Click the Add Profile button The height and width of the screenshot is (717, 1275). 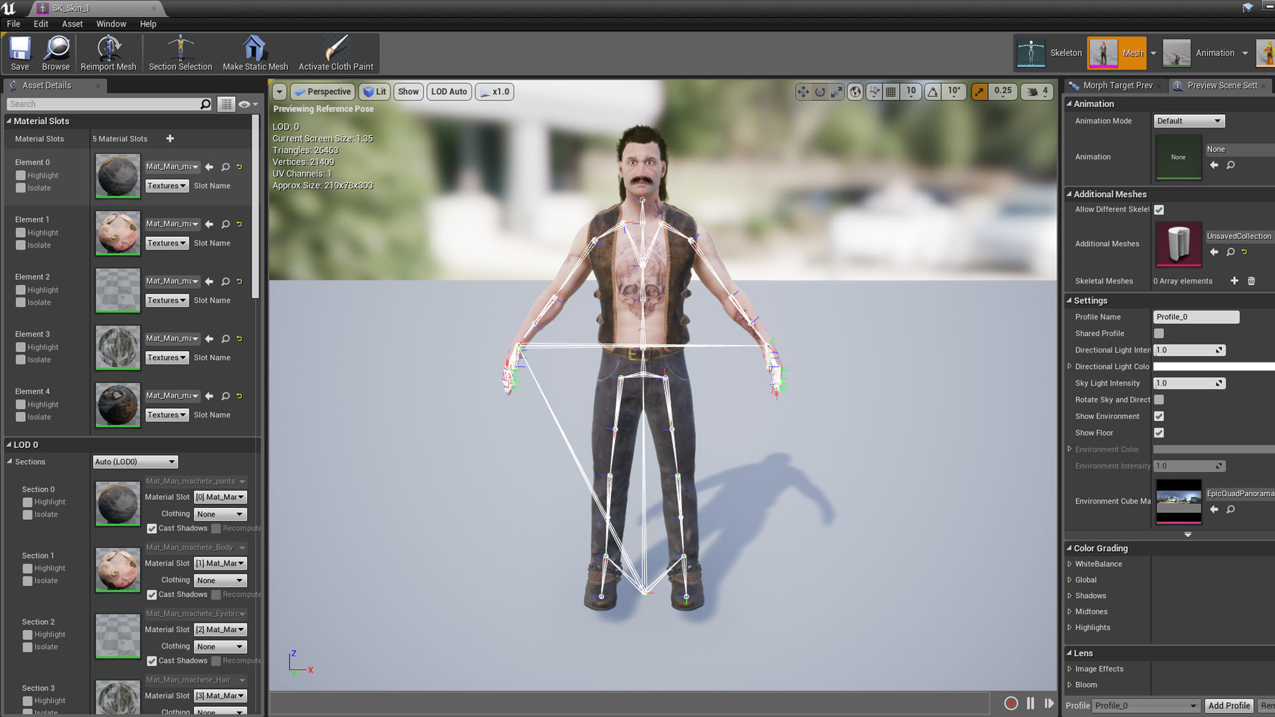point(1229,706)
